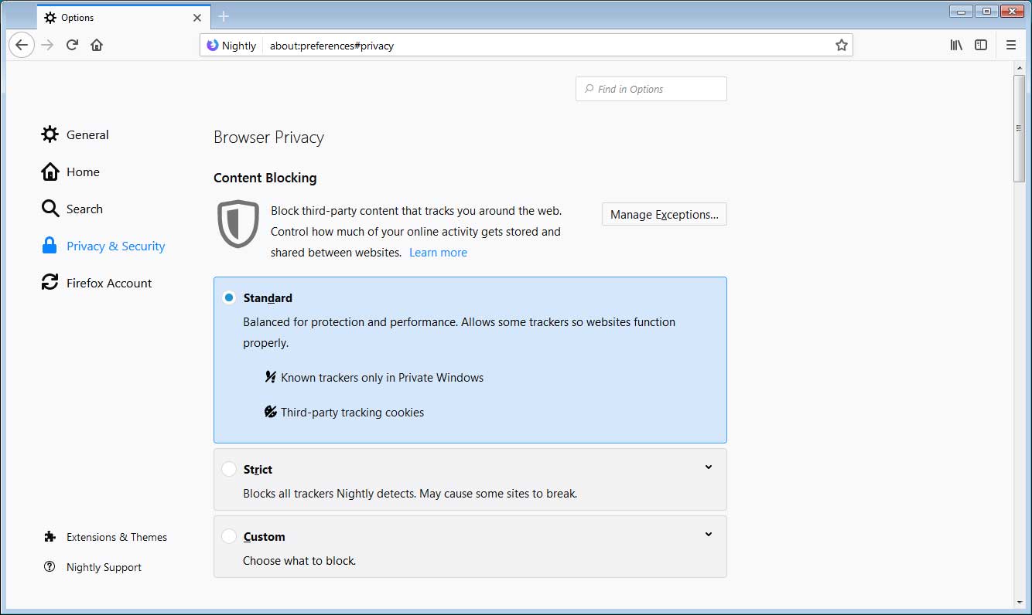Maximize the browser window
Screen dimensions: 1032x615
[986, 11]
